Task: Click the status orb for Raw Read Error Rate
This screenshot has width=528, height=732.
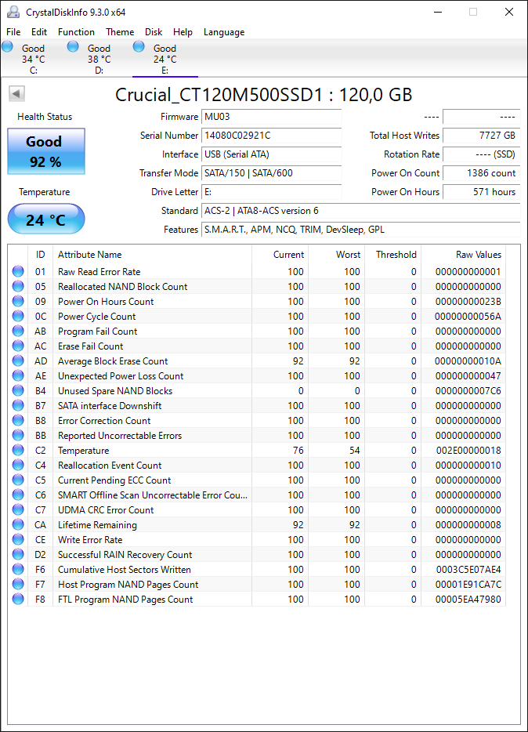Action: [18, 271]
